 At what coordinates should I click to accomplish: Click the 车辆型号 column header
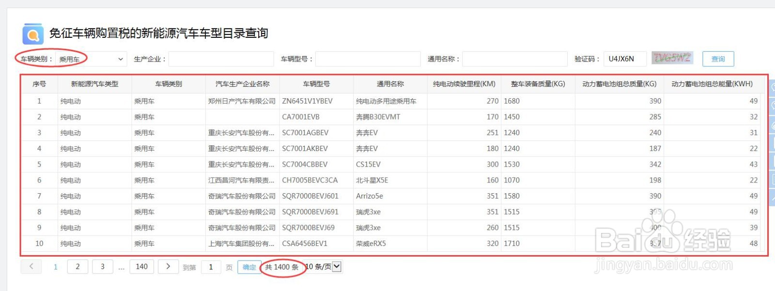point(316,84)
